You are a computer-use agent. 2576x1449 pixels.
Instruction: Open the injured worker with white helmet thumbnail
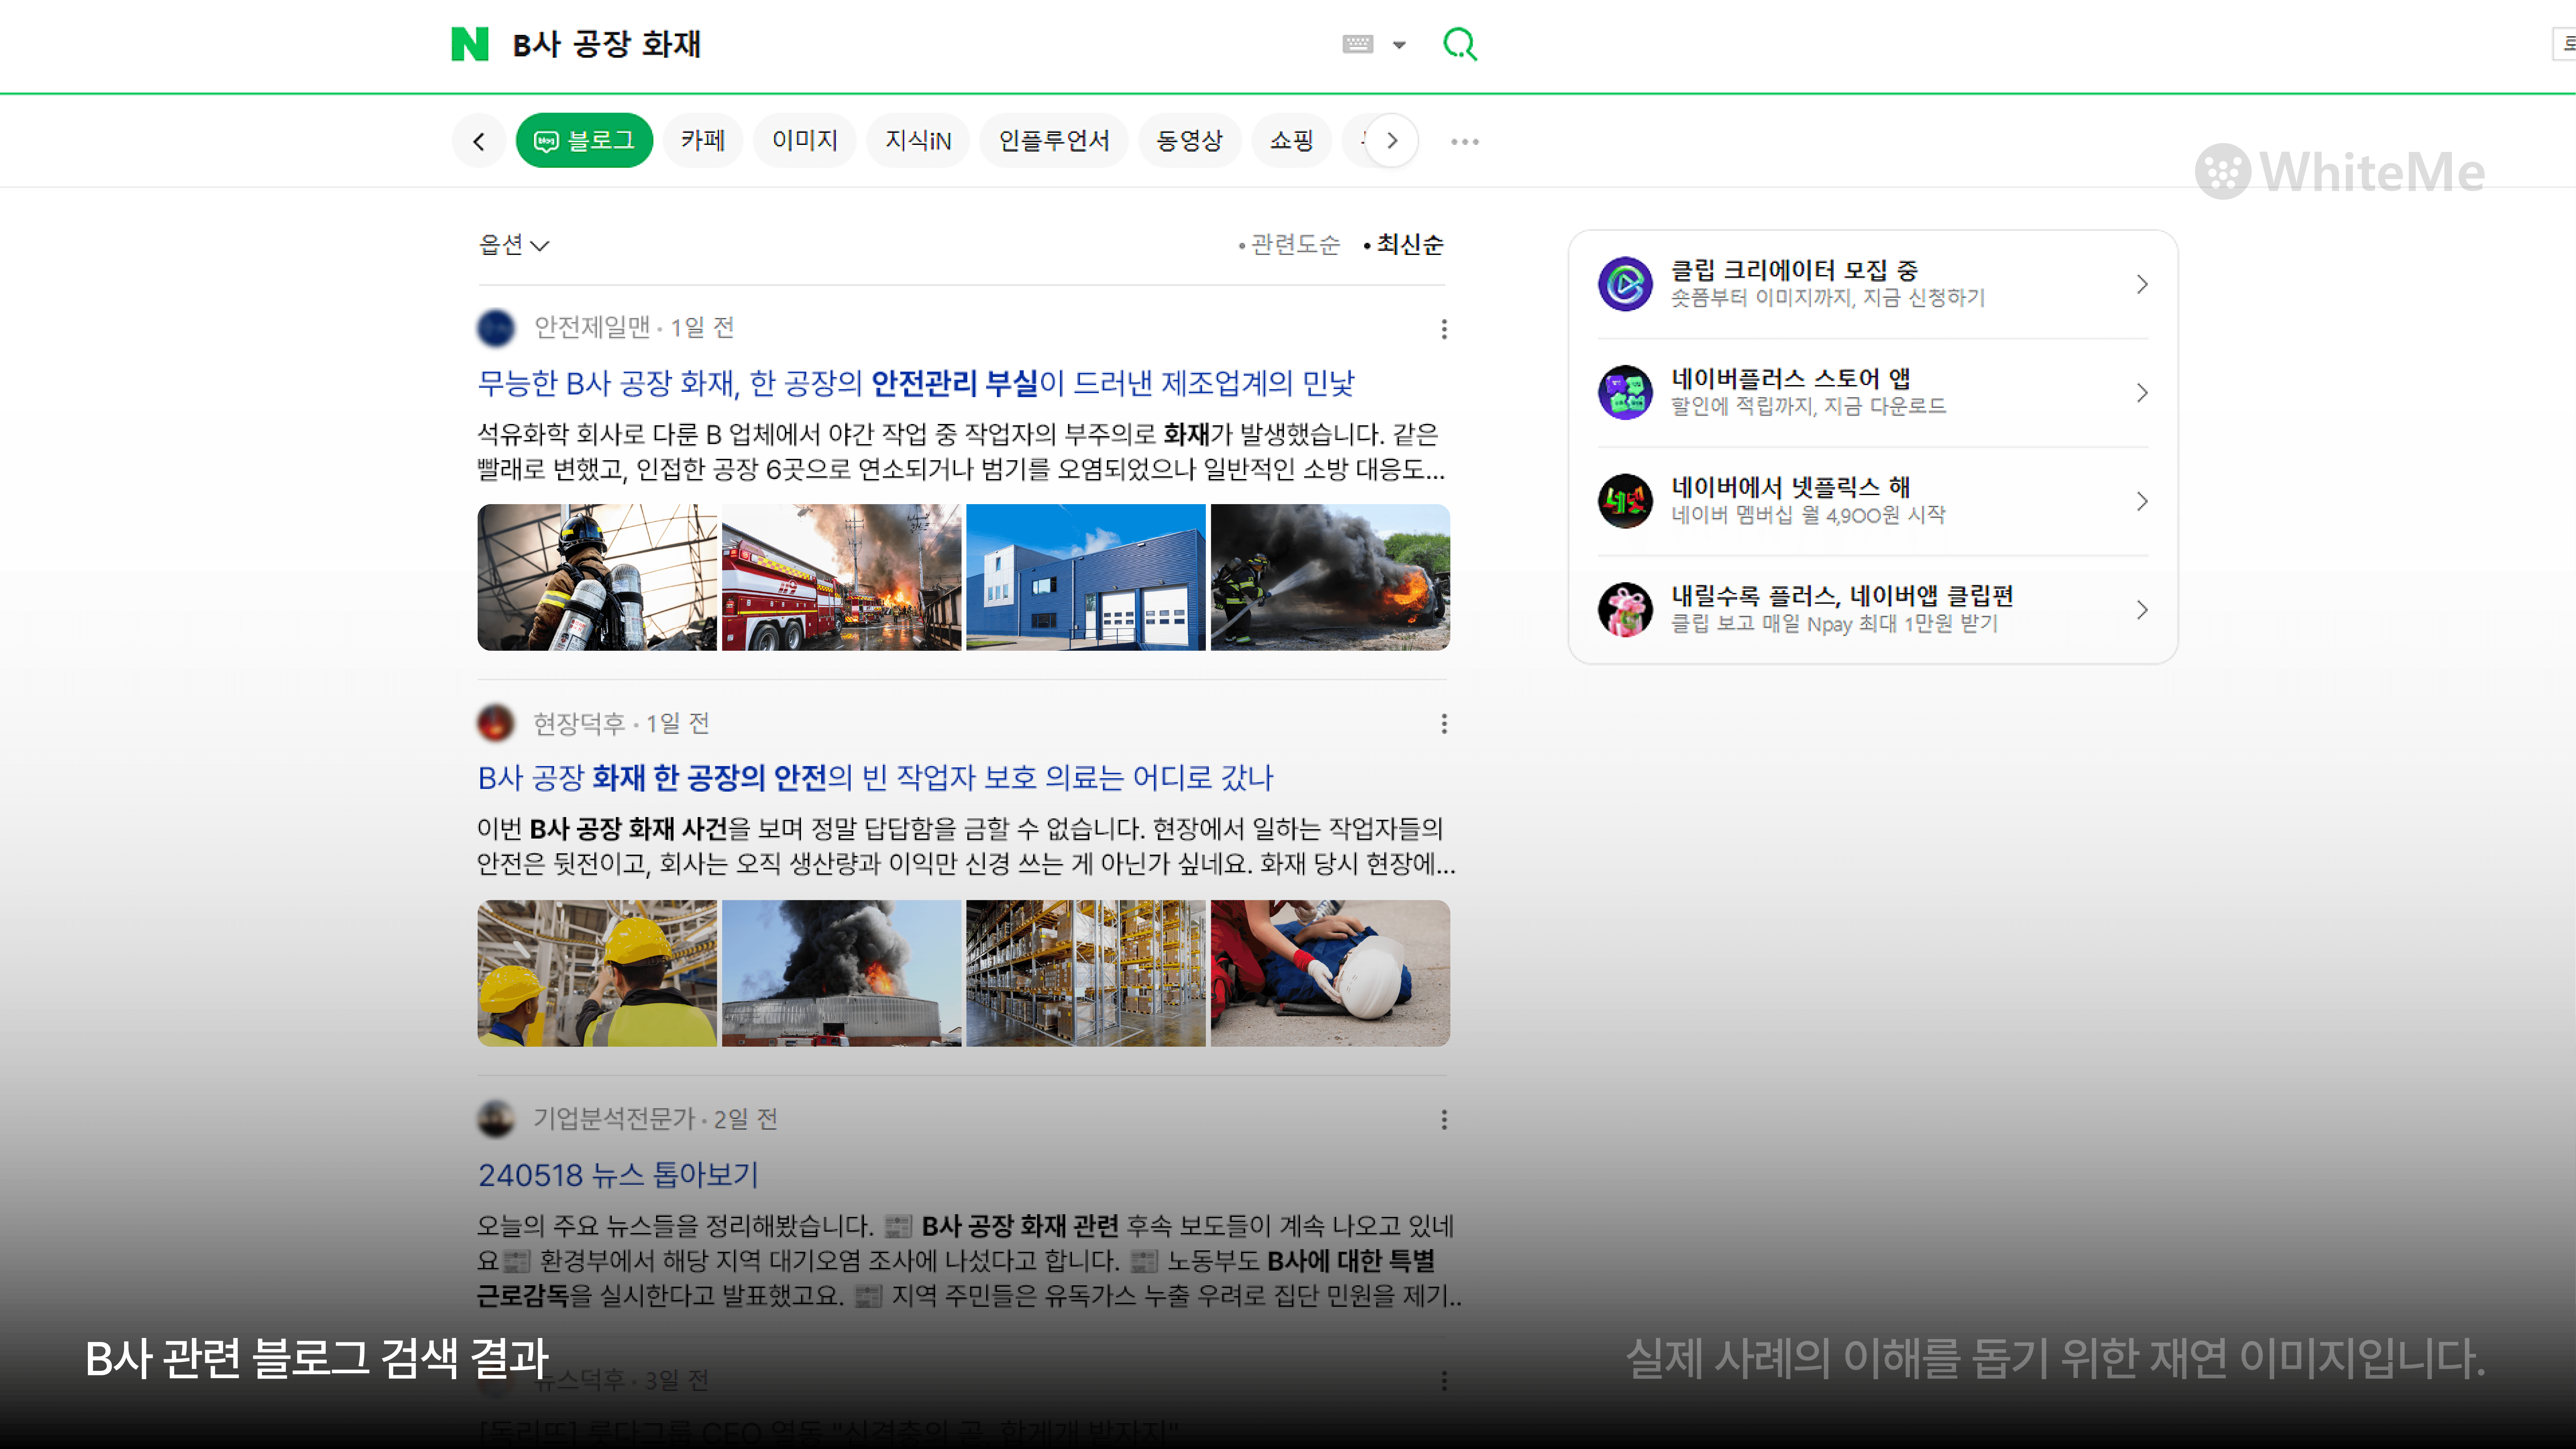[1330, 973]
